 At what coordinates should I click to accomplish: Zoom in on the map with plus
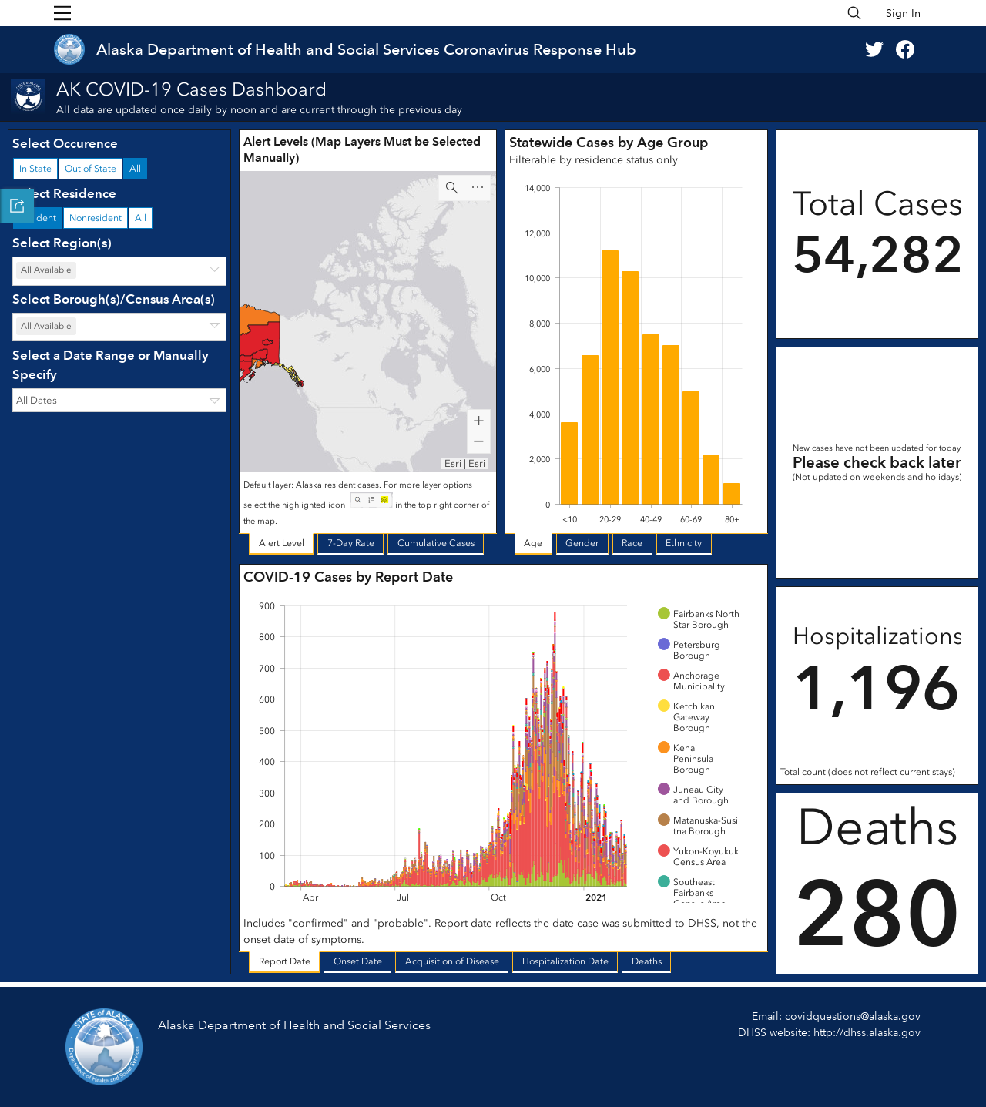[x=478, y=421]
